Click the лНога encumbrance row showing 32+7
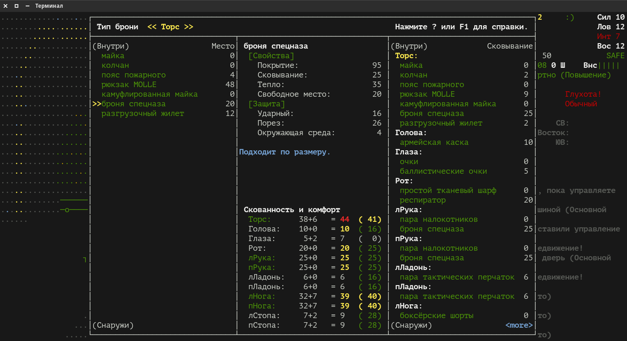Image resolution: width=627 pixels, height=341 pixels. [x=315, y=297]
